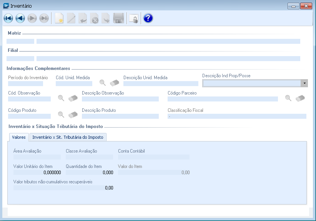Clear Código Parceiro with eraser icon
The width and height of the screenshot is (316, 221).
(300, 98)
